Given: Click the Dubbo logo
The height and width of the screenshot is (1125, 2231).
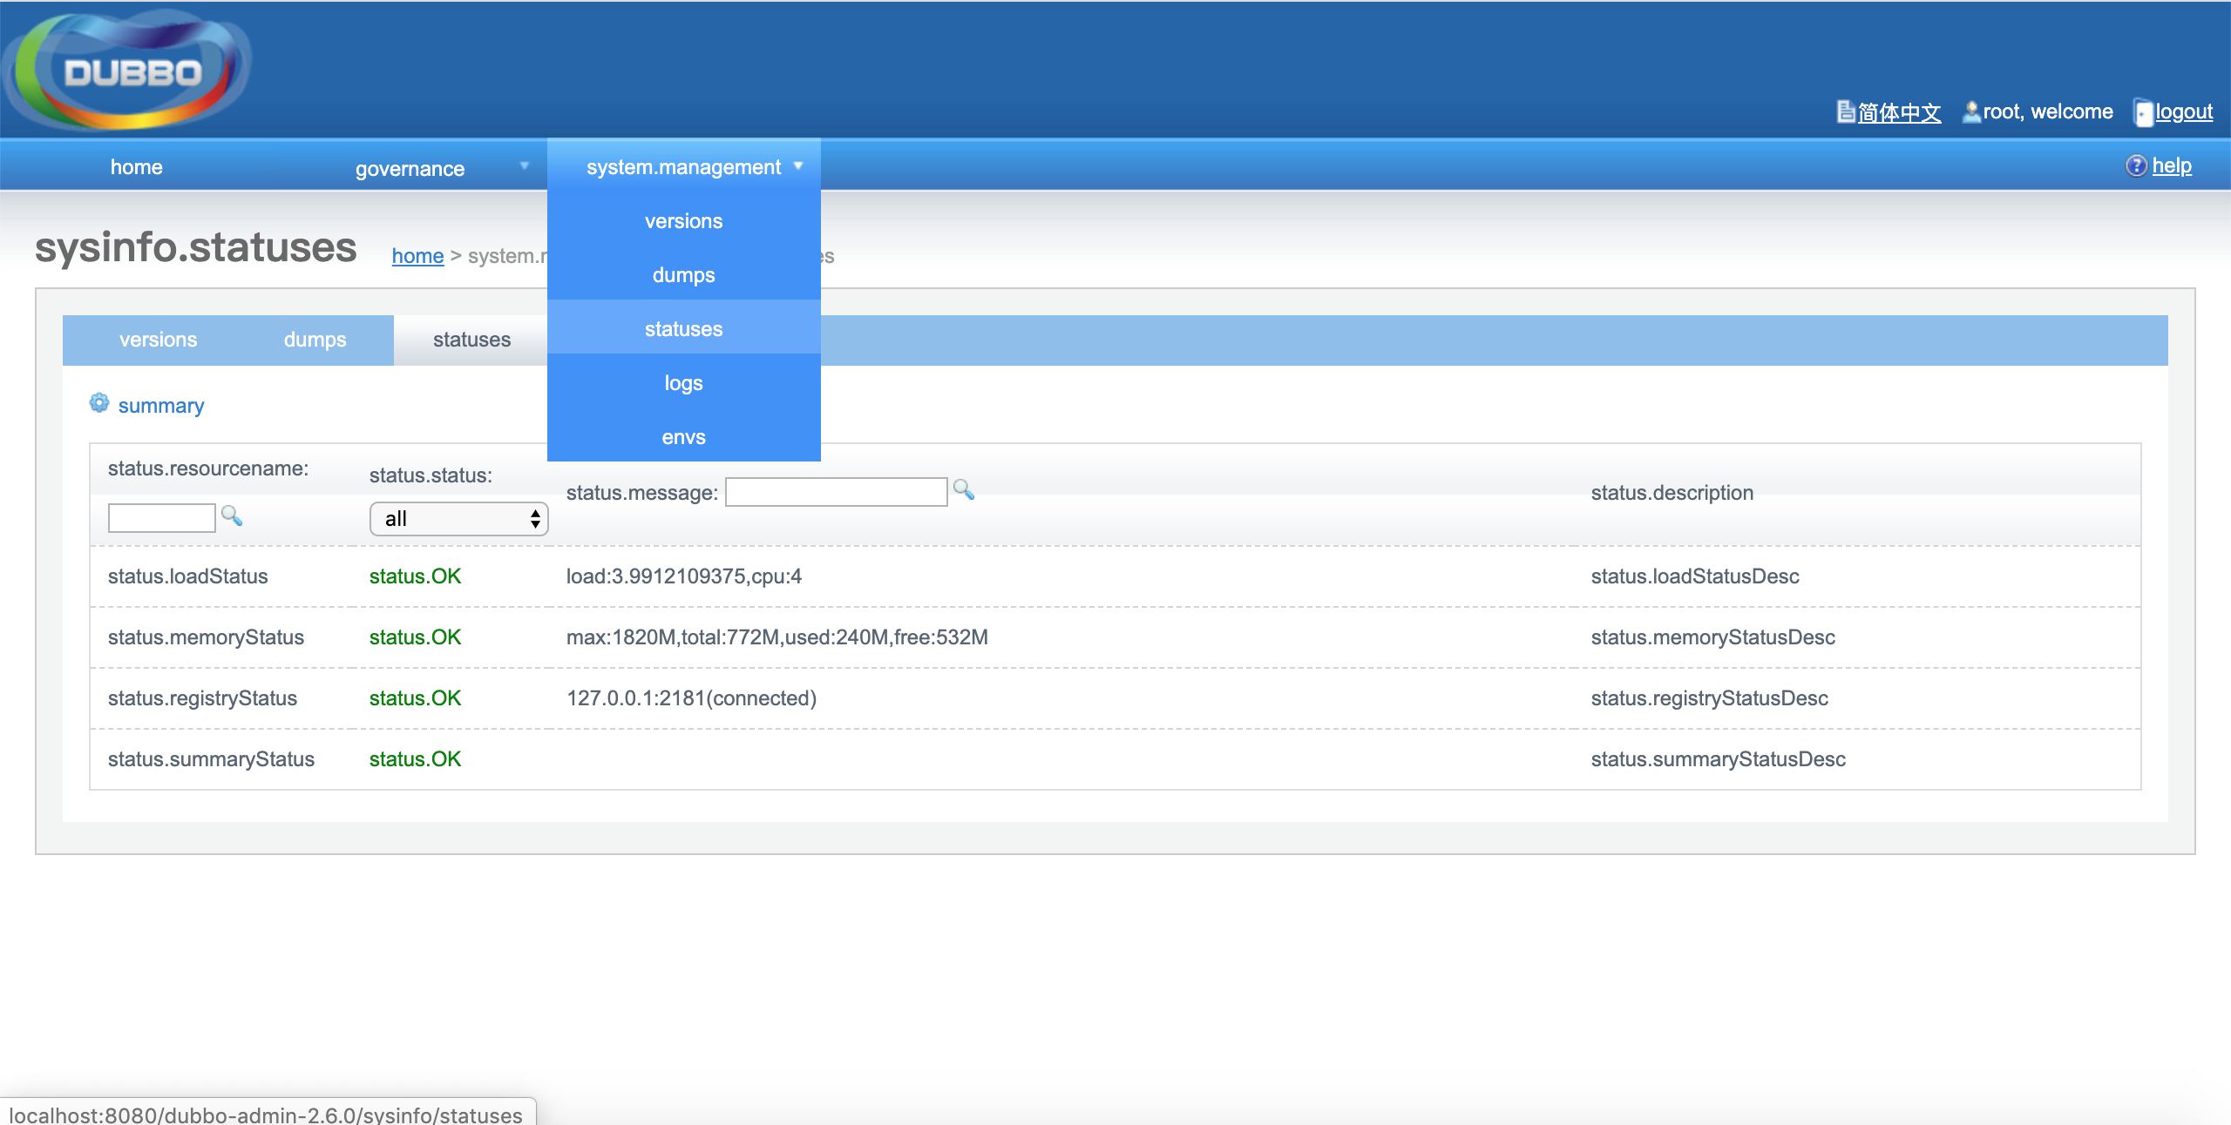Looking at the screenshot, I should pos(131,70).
